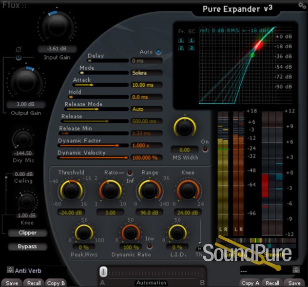Click the Bypass button

click(28, 246)
